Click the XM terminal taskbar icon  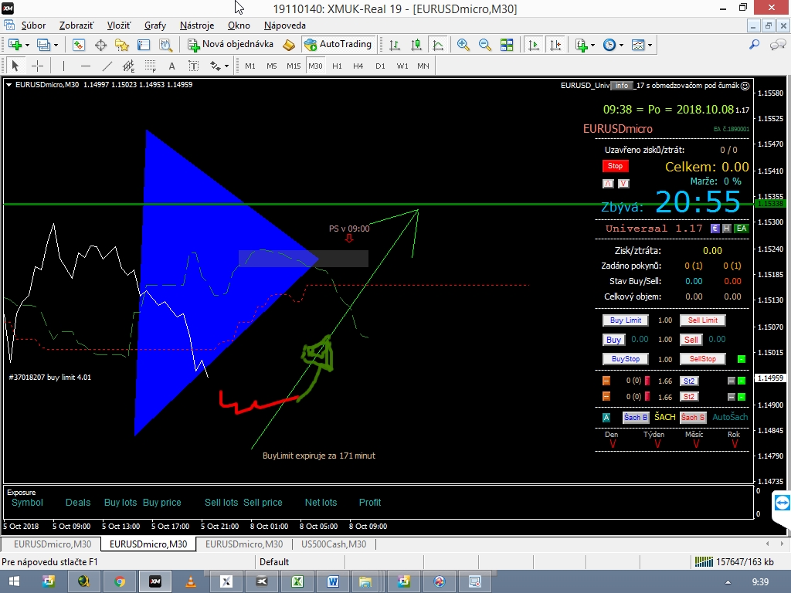click(x=155, y=581)
